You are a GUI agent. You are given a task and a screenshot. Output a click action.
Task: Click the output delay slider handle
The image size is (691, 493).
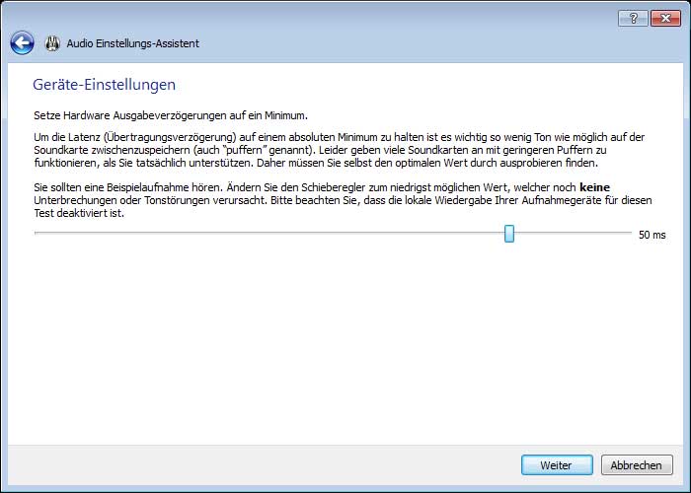[509, 234]
